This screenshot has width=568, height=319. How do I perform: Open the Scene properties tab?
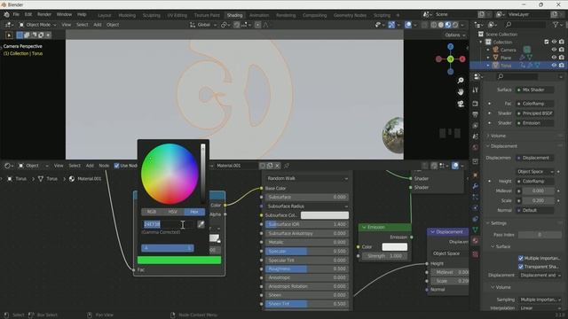tap(476, 136)
